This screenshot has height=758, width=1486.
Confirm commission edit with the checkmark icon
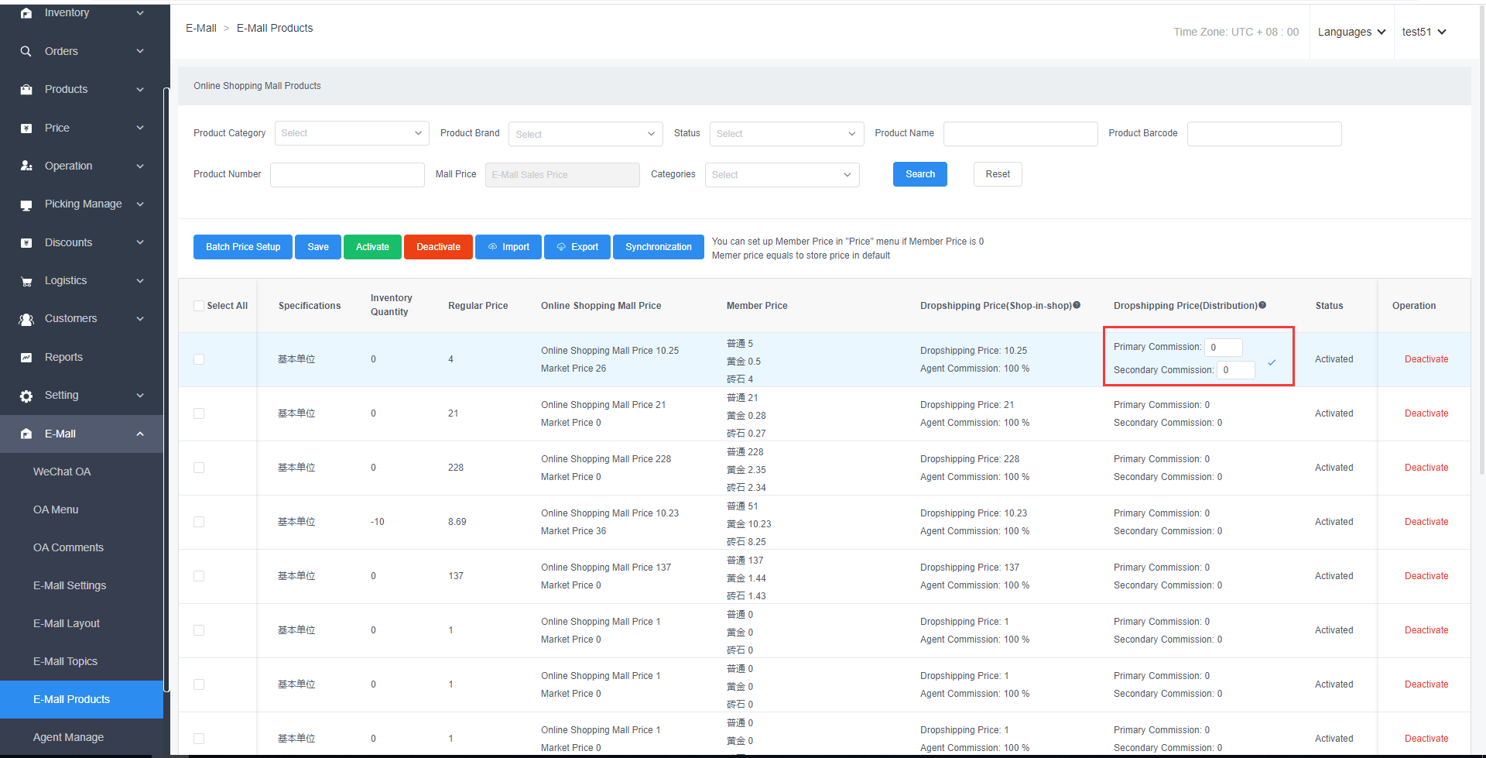(x=1272, y=362)
